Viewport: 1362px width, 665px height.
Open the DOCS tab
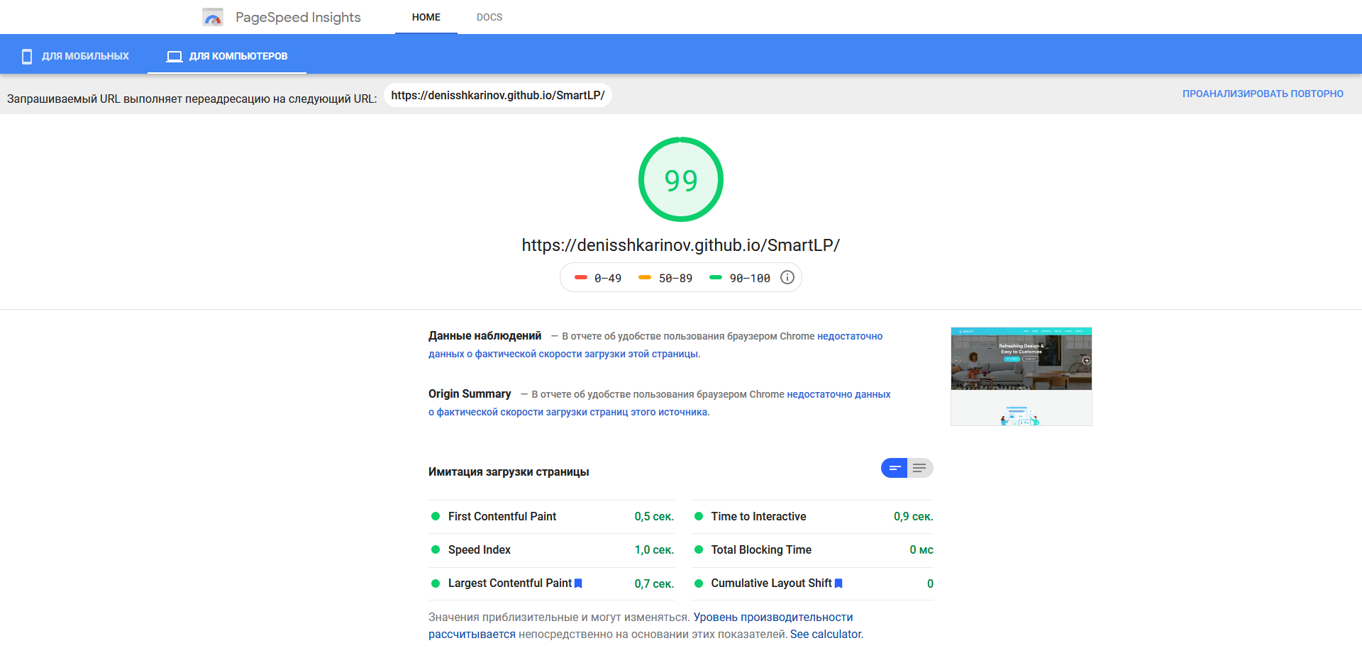coord(489,17)
